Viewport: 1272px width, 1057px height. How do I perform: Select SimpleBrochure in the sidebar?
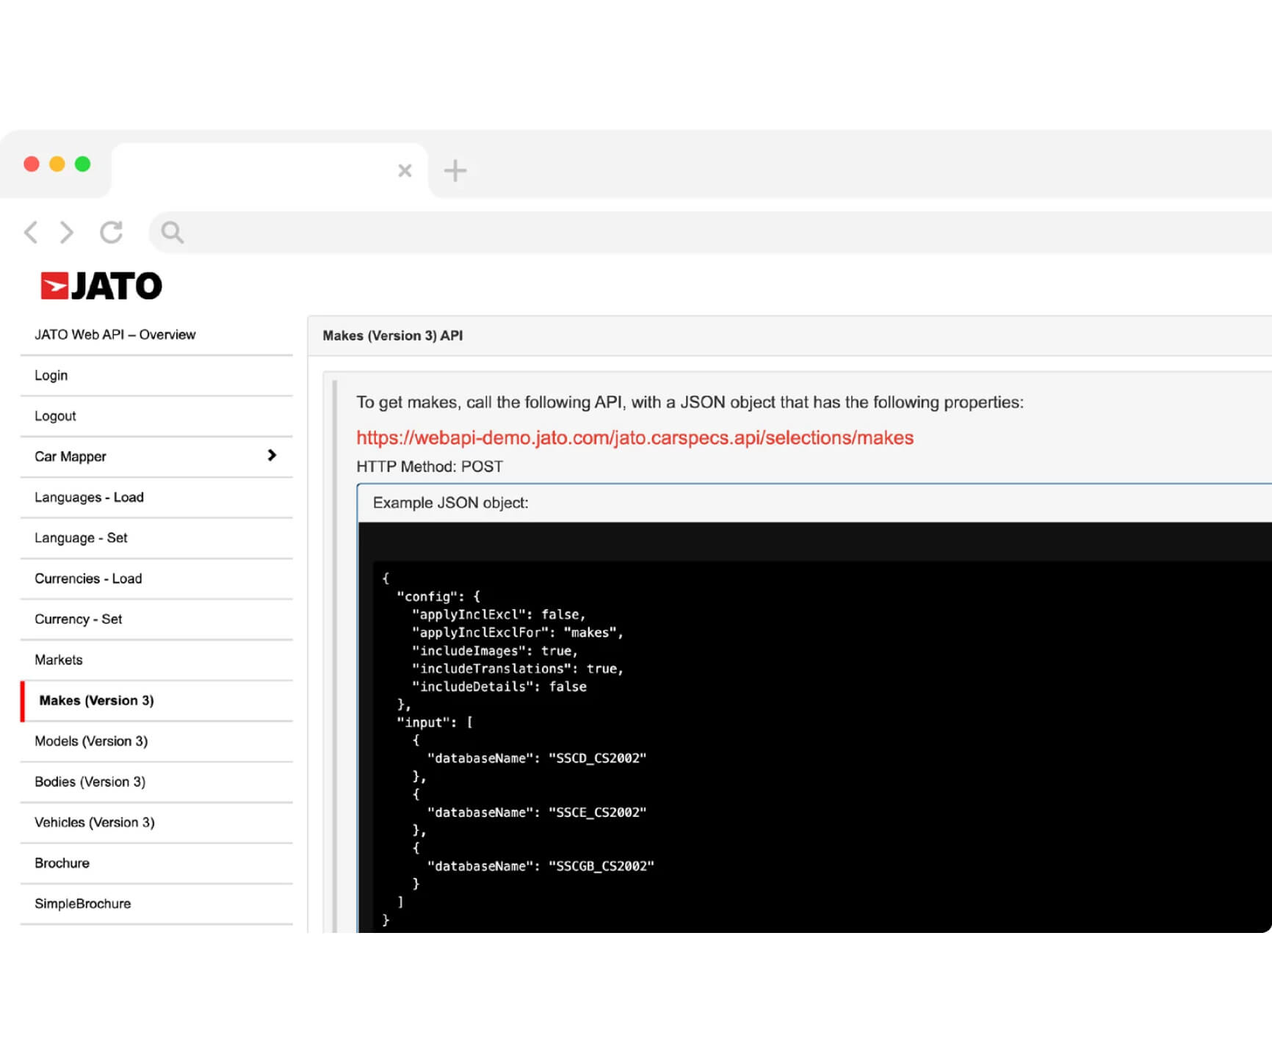coord(82,904)
